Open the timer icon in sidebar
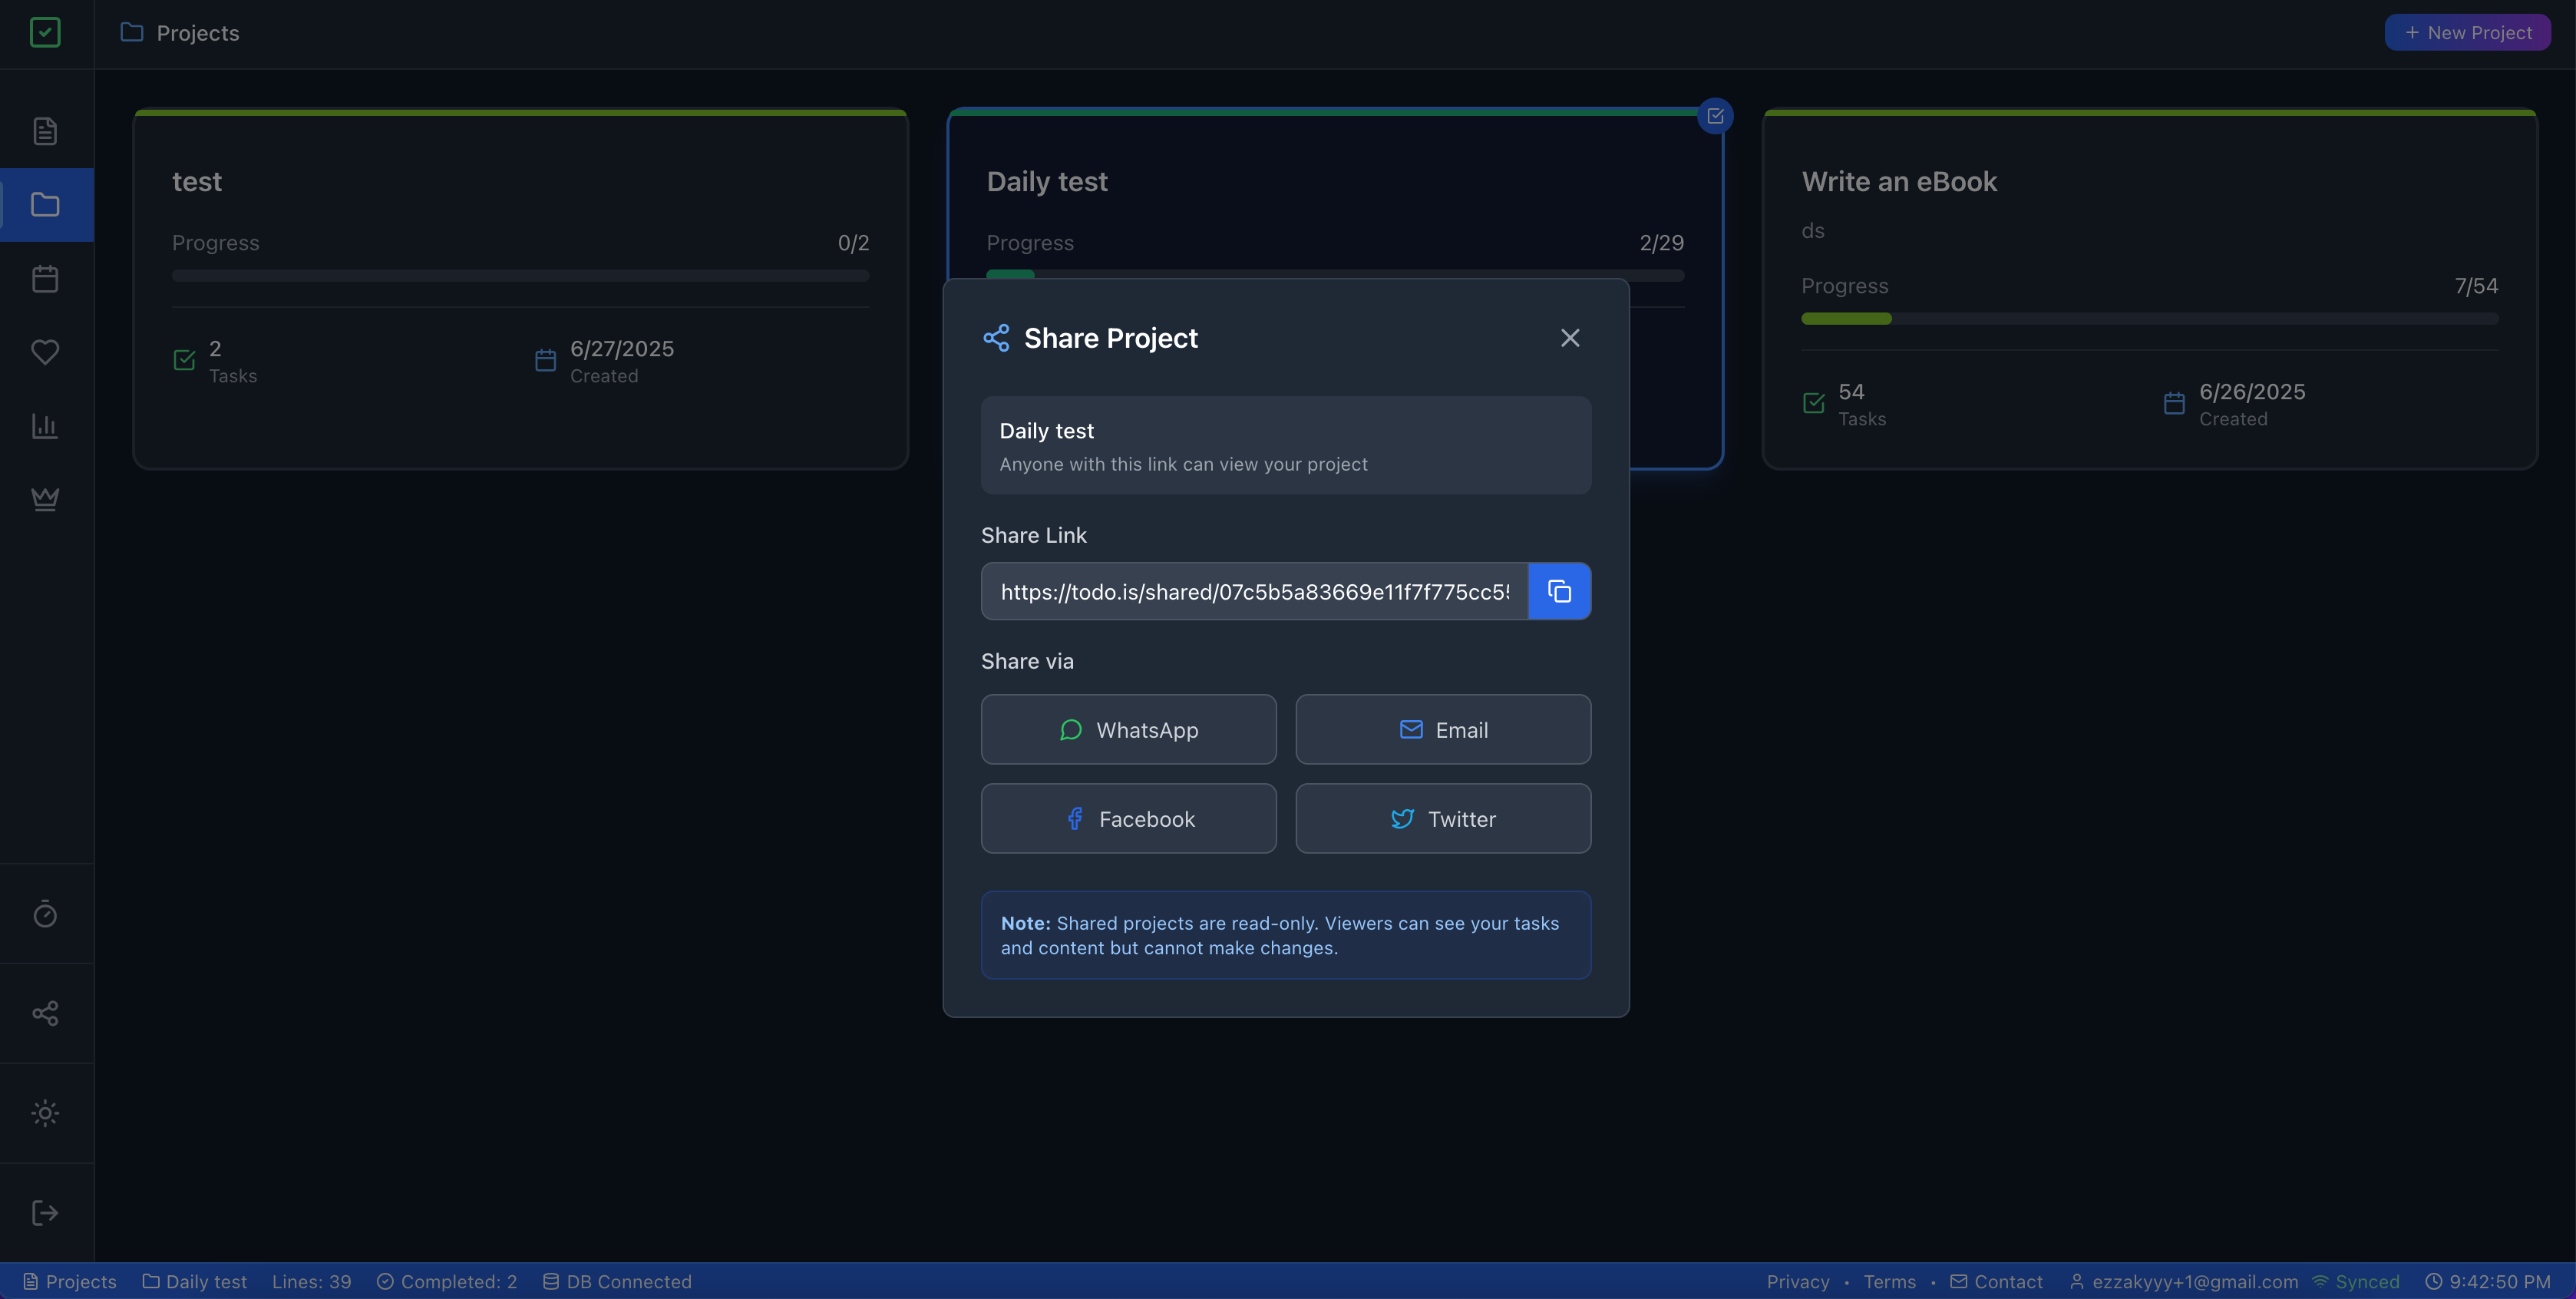This screenshot has height=1299, width=2576. click(x=45, y=914)
